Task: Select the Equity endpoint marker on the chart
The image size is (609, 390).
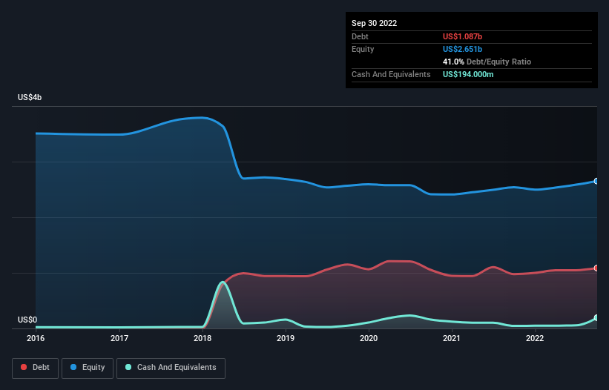Action: [596, 181]
